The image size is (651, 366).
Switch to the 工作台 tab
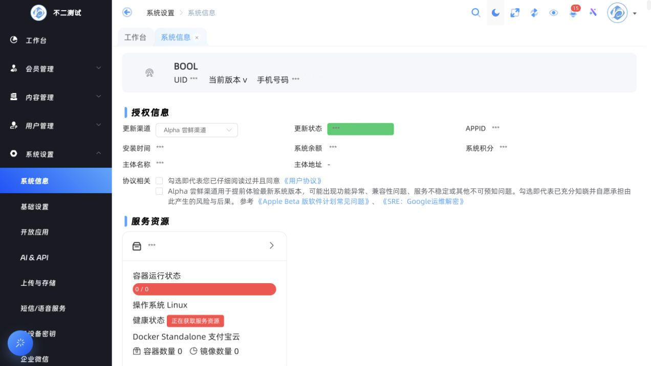[x=135, y=37]
